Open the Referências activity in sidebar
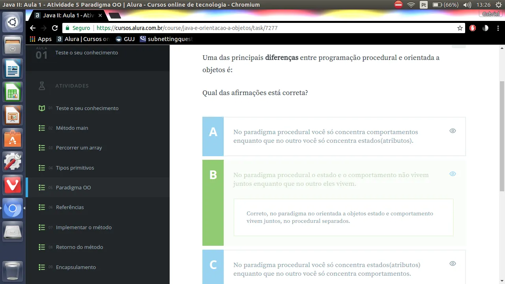The height and width of the screenshot is (284, 505). (70, 207)
